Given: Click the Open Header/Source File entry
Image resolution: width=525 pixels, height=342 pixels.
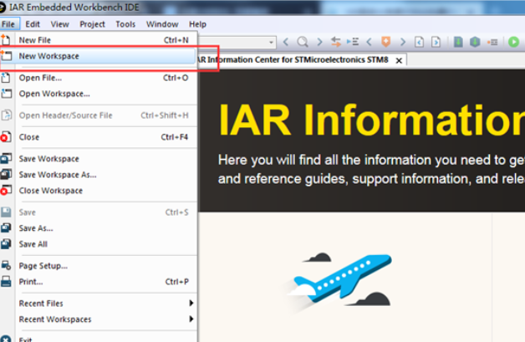Looking at the screenshot, I should tap(98, 115).
